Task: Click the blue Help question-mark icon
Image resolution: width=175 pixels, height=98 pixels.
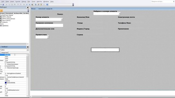Action: tap(47, 5)
